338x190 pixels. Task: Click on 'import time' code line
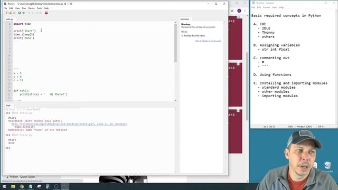[22, 24]
